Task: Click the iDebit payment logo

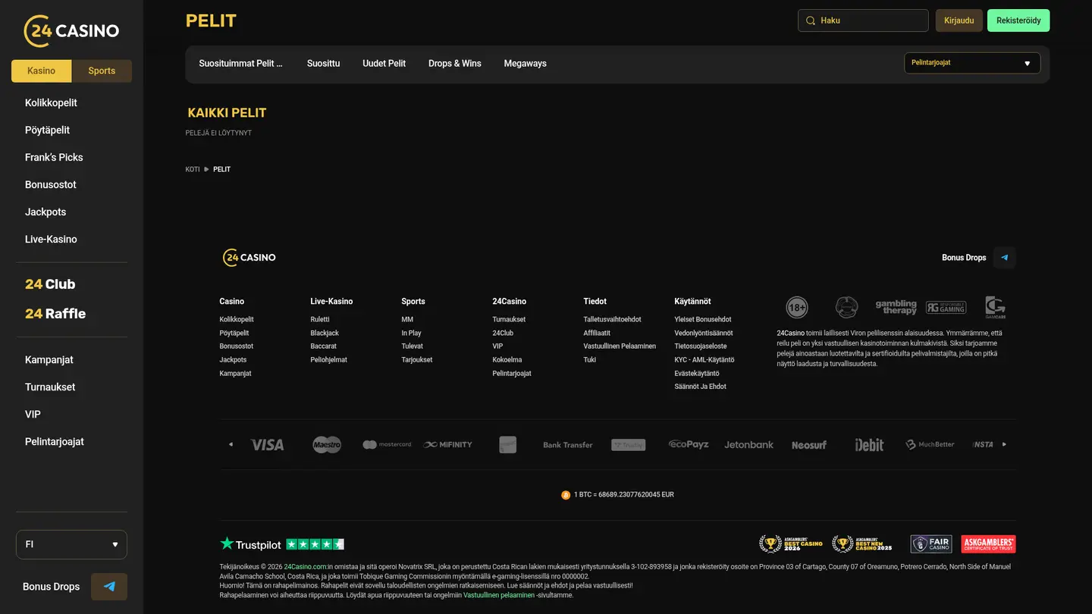Action: (x=869, y=445)
